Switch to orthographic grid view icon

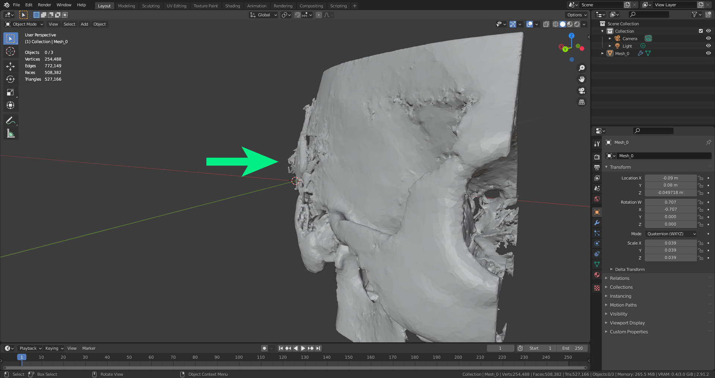[x=581, y=102]
